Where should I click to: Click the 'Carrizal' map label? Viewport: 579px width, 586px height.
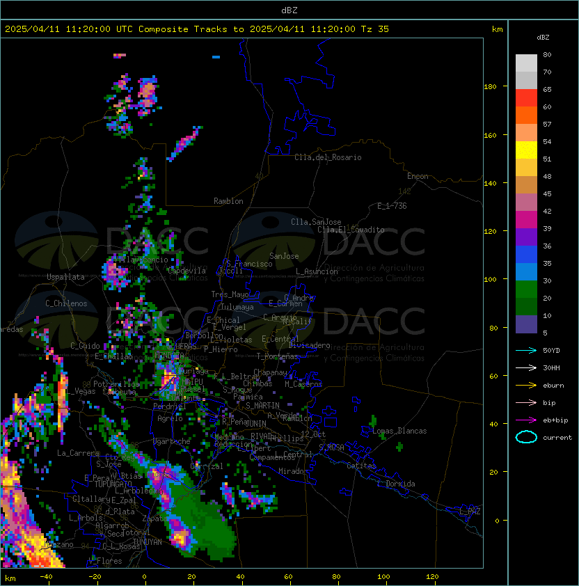click(207, 466)
